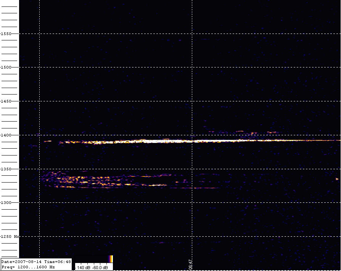This screenshot has width=341, height=271.
Task: Click the -140 dB scale label
Action: coord(83,268)
